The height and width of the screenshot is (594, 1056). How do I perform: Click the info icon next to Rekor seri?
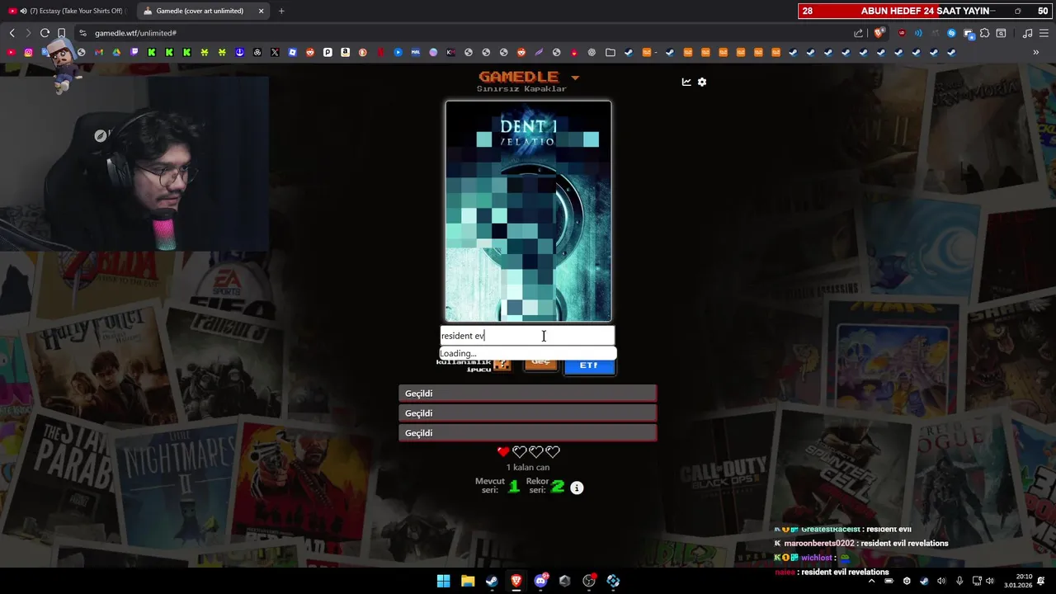click(577, 488)
